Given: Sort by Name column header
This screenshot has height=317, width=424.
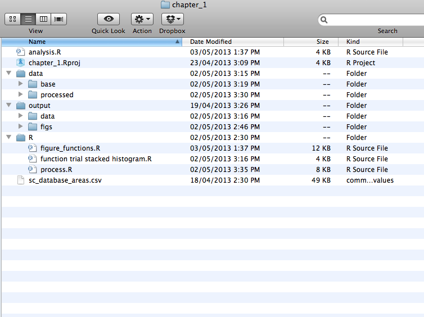Looking at the screenshot, I should (x=92, y=42).
